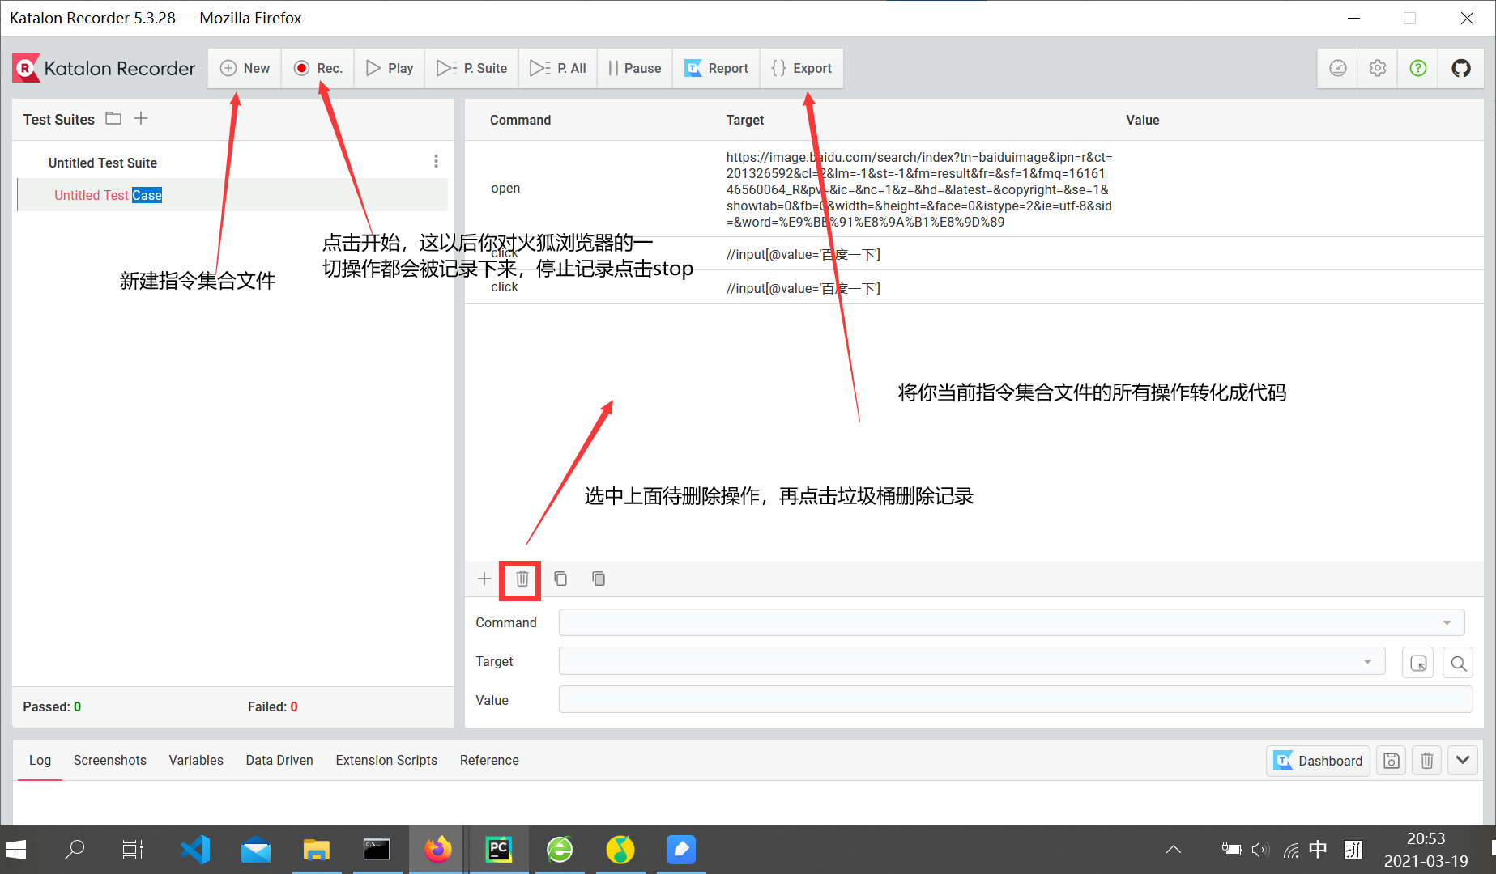
Task: Click the New test case button
Action: 245,68
